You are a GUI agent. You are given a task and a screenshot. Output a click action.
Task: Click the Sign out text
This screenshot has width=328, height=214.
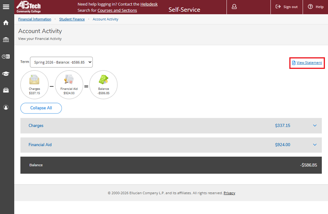pos(290,7)
